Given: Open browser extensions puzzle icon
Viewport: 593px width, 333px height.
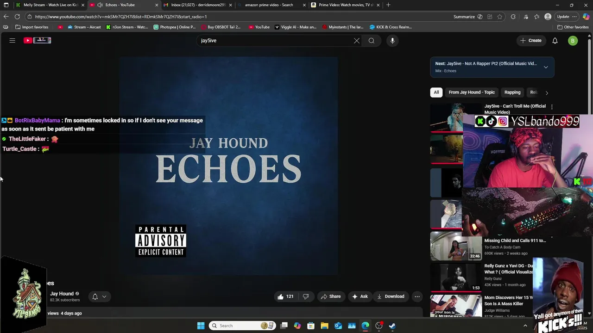Looking at the screenshot, I should 513,17.
